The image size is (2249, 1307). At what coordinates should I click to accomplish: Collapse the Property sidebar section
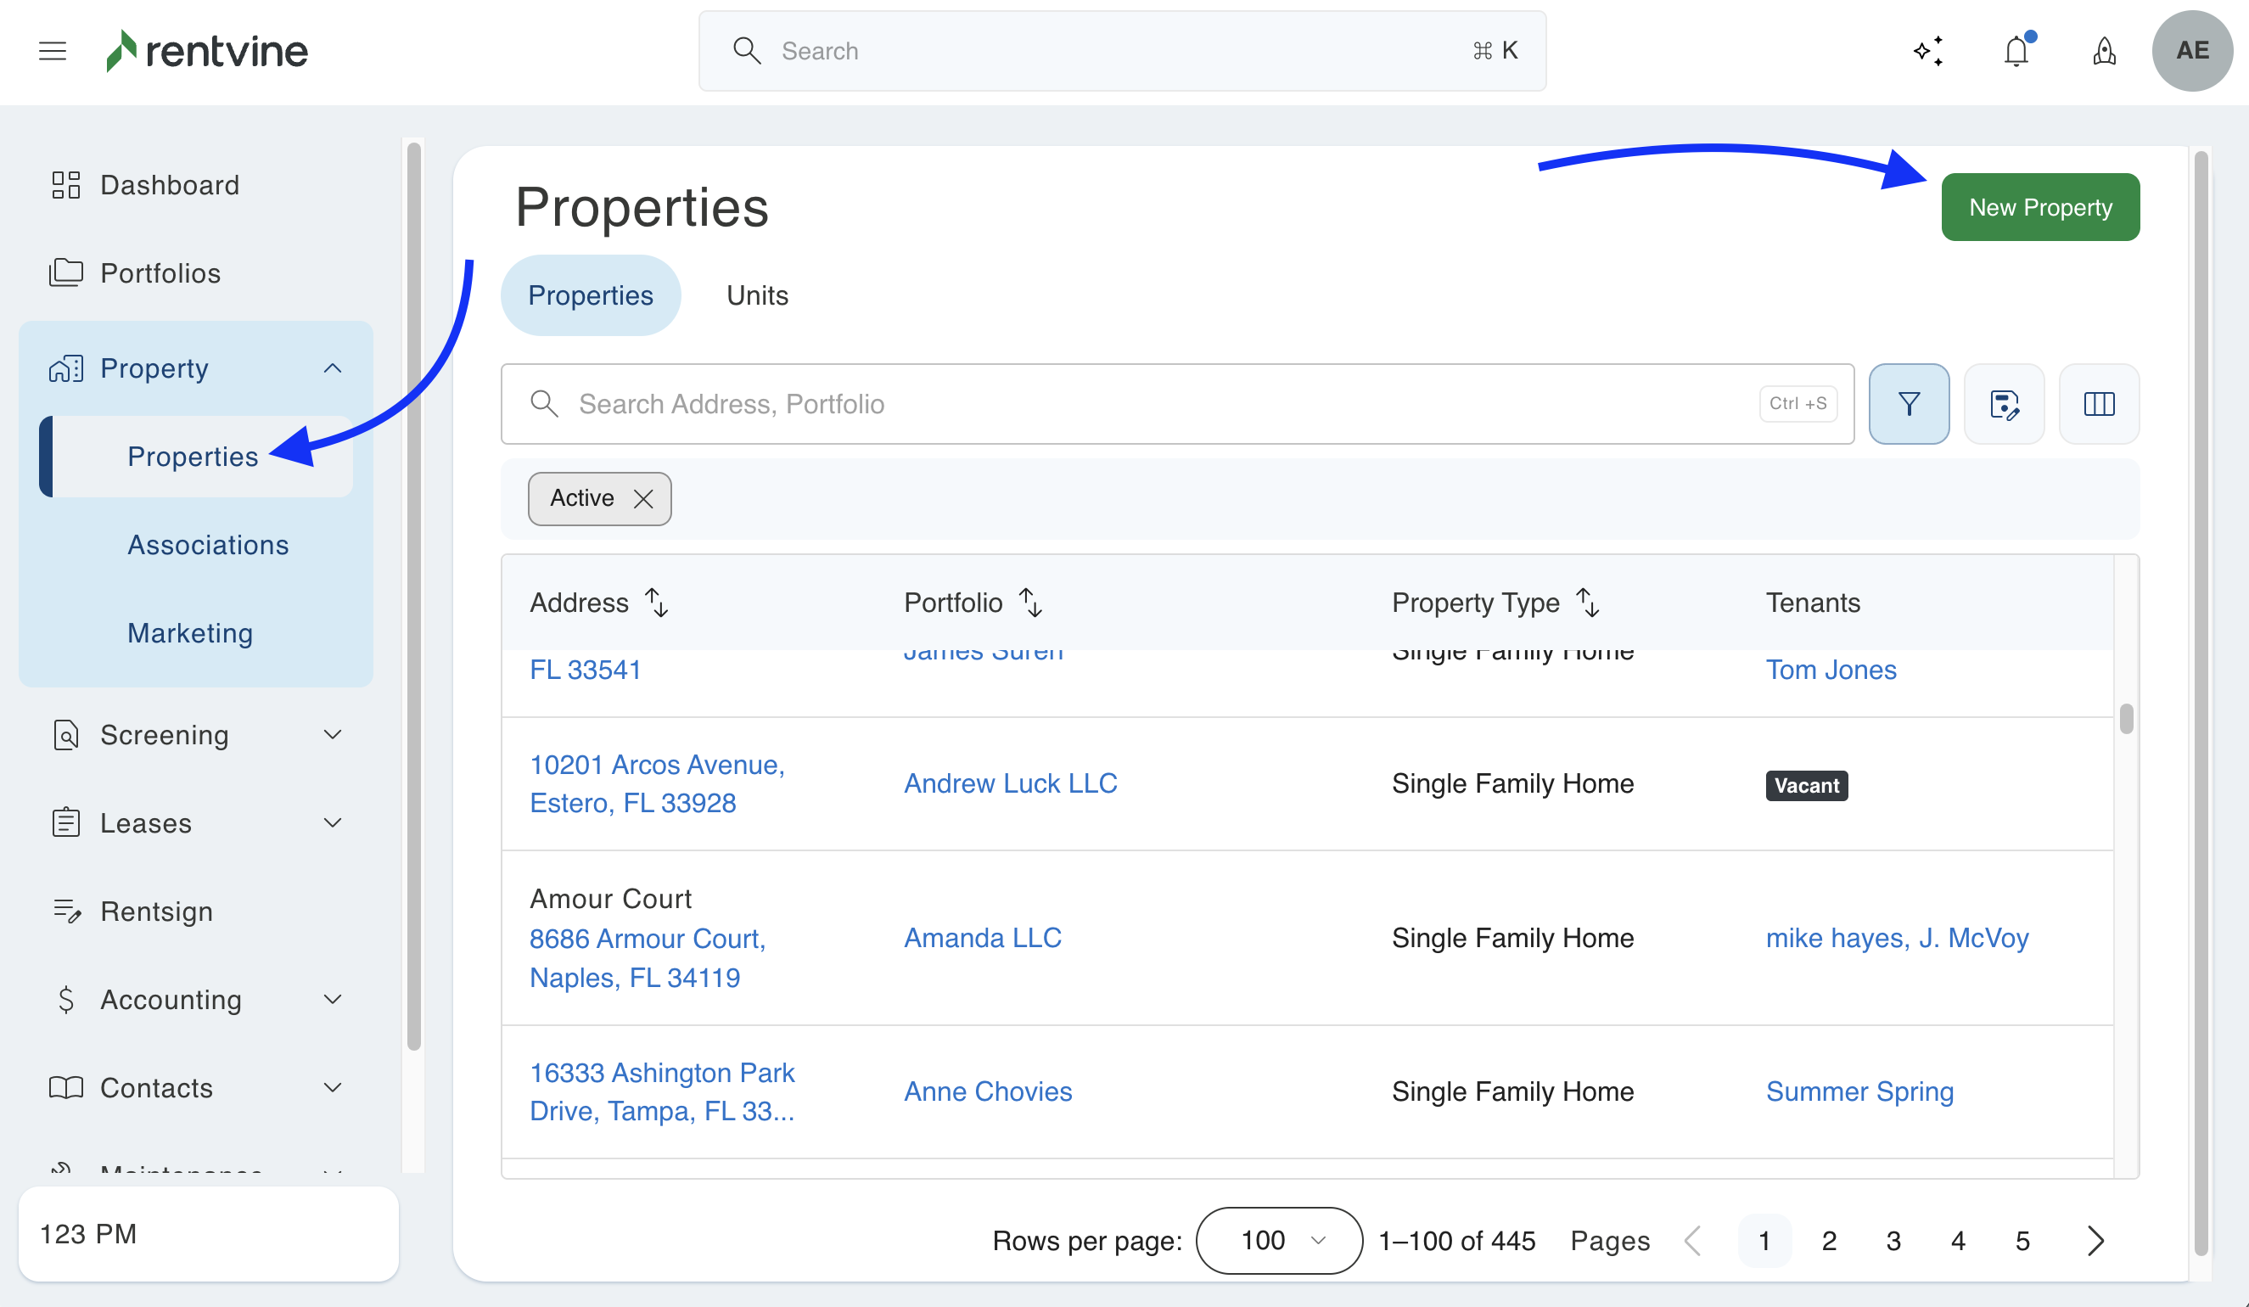[x=332, y=367]
